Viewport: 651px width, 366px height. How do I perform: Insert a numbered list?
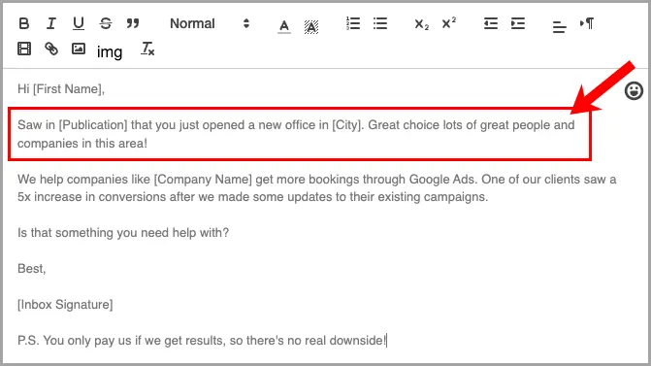click(353, 23)
